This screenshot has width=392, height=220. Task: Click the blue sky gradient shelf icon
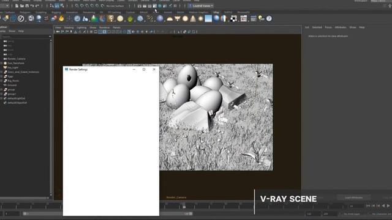pos(208,18)
